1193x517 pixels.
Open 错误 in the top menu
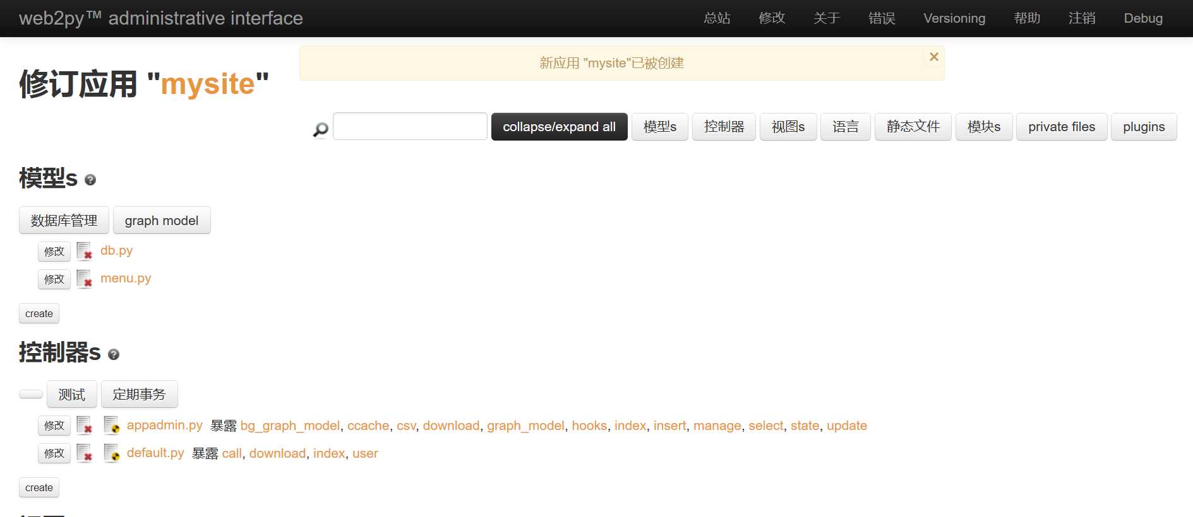pos(882,18)
